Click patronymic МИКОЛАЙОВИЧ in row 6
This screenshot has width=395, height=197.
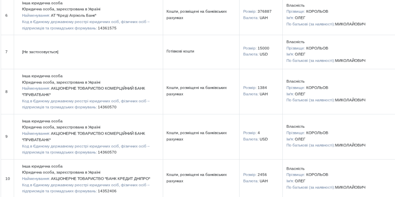(350, 24)
